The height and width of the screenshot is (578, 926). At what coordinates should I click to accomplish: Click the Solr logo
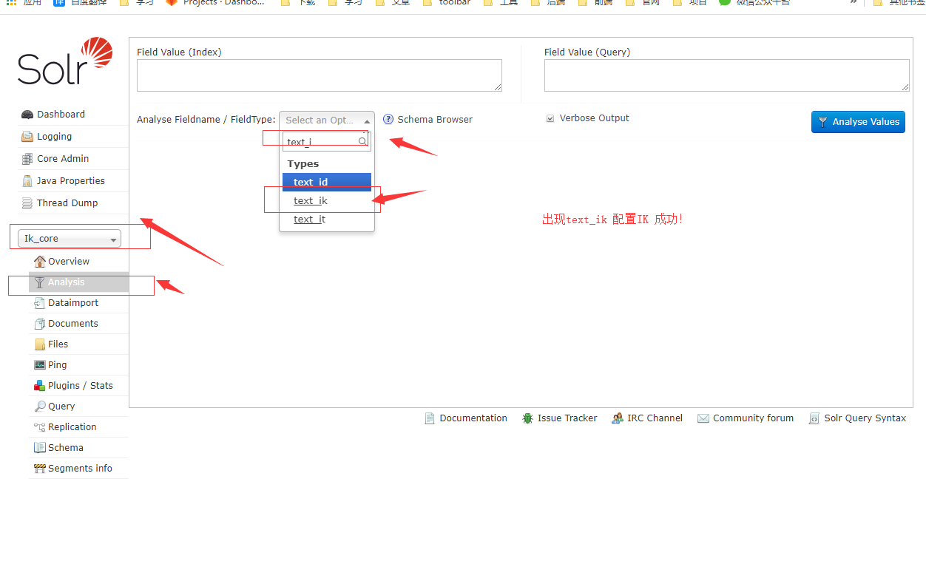pyautogui.click(x=65, y=61)
